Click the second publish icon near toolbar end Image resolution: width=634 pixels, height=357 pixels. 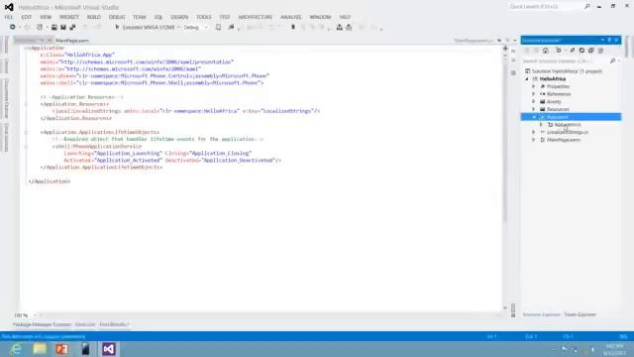[x=349, y=27]
